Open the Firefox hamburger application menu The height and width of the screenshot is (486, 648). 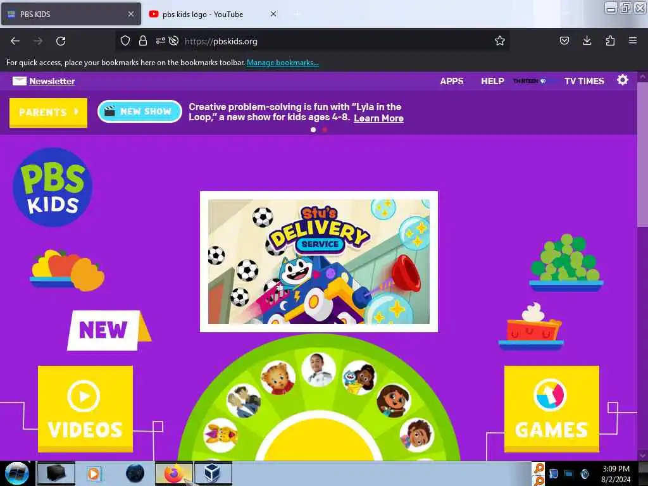[x=633, y=40]
